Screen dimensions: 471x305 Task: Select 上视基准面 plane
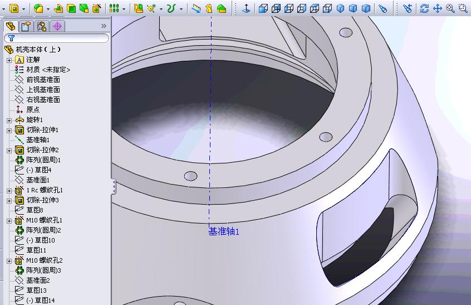43,90
